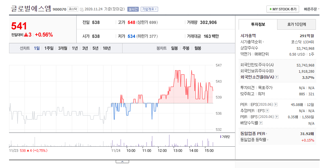Open the 호가10단계 tab
This screenshot has width=324, height=168.
[297, 24]
